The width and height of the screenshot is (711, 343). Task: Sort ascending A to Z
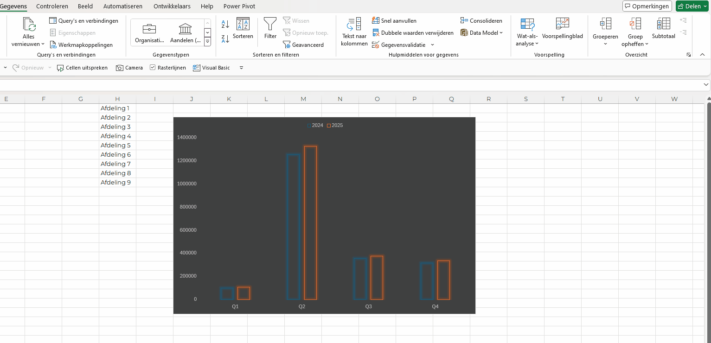(225, 24)
